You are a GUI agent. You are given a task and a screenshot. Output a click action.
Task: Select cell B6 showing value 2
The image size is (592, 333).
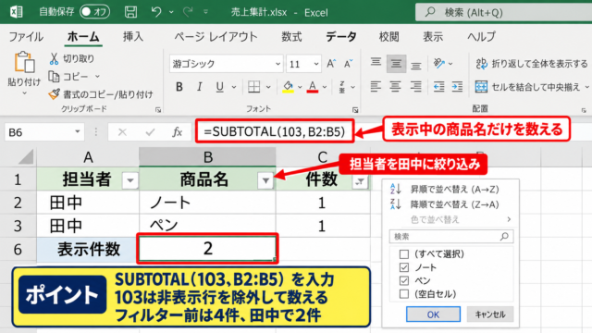[207, 249]
